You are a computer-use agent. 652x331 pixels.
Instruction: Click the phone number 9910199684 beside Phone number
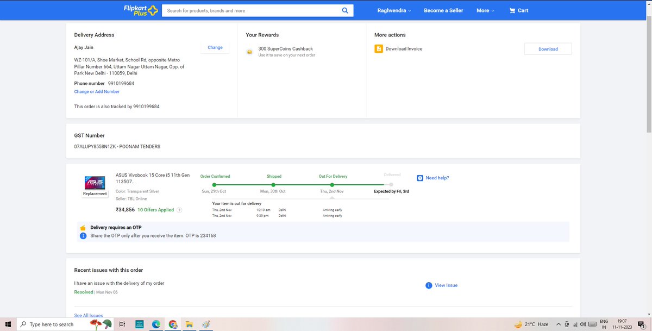[121, 84]
